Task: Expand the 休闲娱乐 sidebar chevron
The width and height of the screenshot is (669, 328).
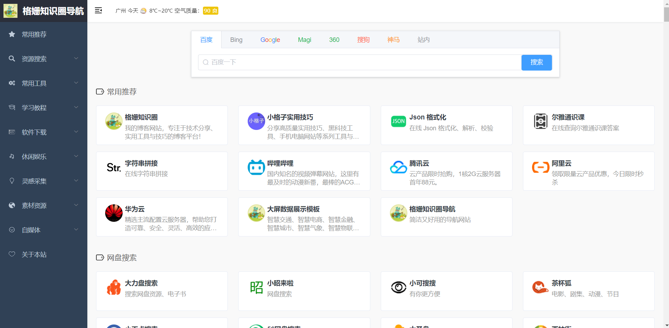Action: (76, 156)
